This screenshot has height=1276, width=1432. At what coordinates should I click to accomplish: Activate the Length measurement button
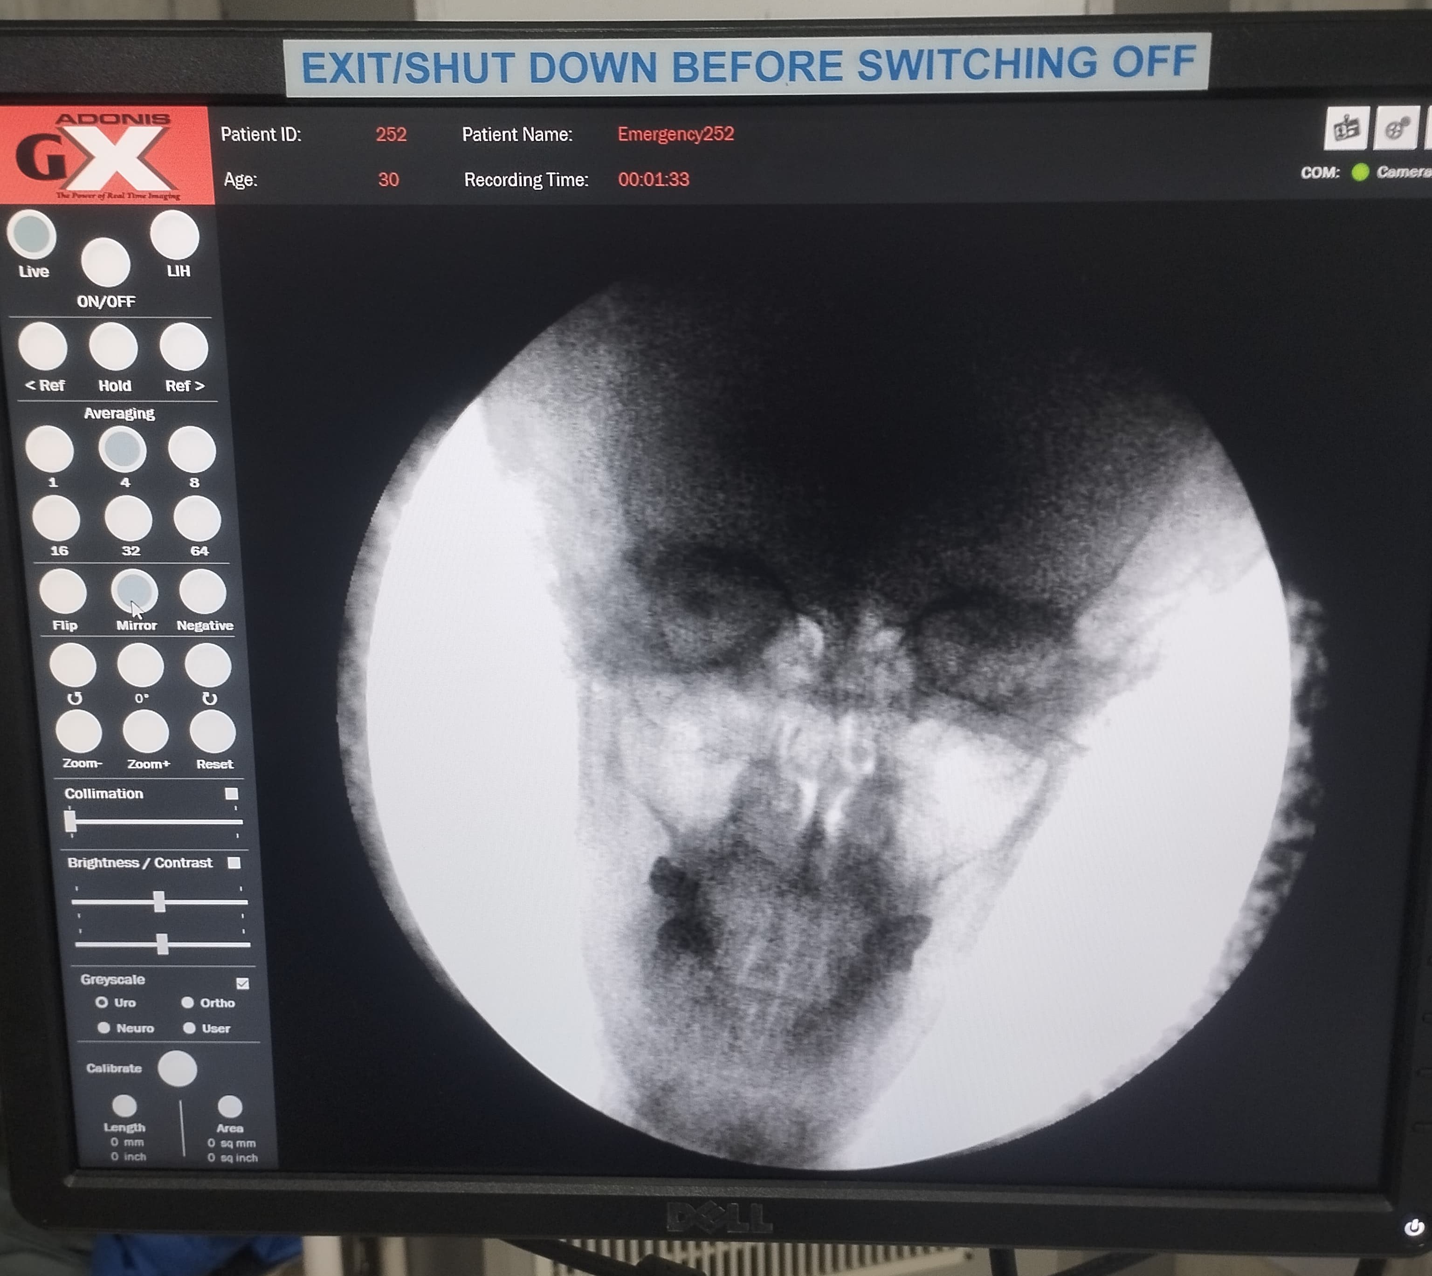(x=125, y=1106)
